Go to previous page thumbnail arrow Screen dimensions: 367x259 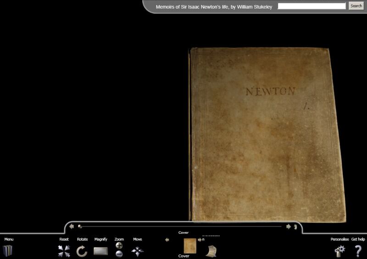[x=167, y=239]
